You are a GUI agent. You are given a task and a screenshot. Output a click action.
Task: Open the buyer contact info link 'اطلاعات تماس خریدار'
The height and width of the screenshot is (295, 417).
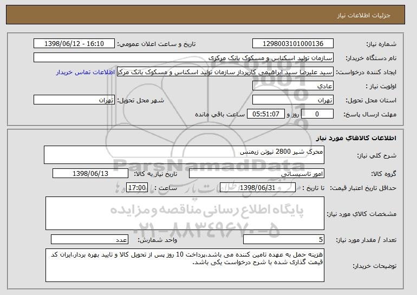click(86, 73)
